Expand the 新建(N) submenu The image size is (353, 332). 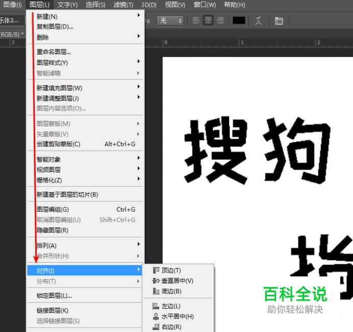pyautogui.click(x=85, y=16)
